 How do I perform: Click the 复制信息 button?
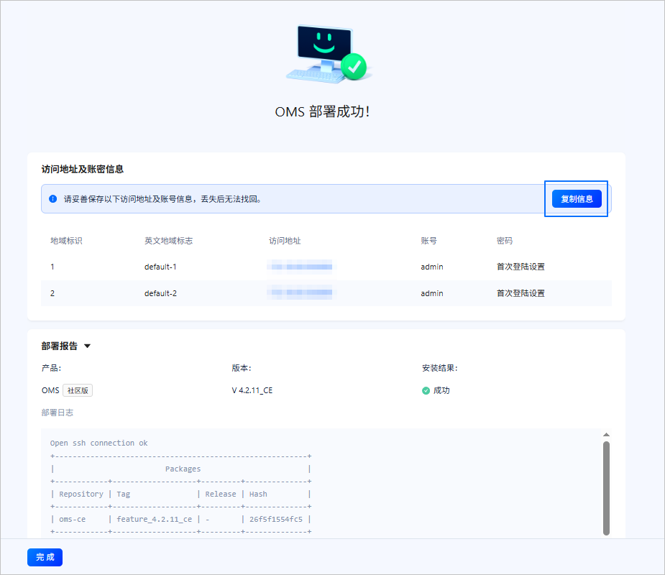click(x=577, y=199)
